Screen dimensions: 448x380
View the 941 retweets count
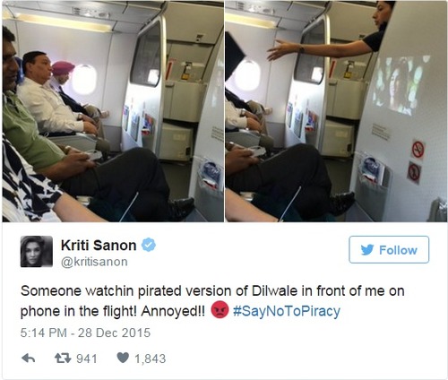click(x=87, y=358)
